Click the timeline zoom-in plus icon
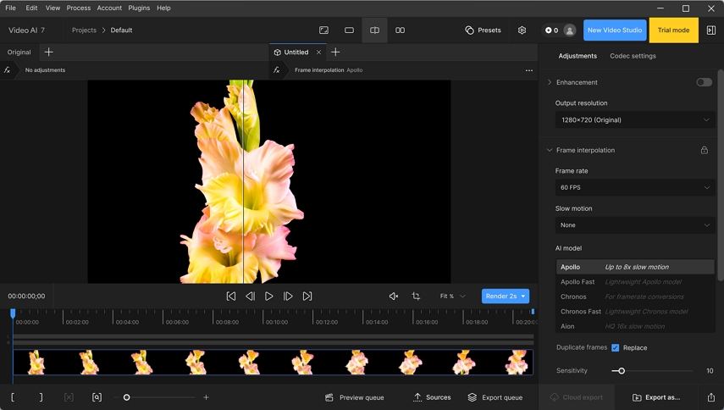The image size is (724, 410). point(206,397)
